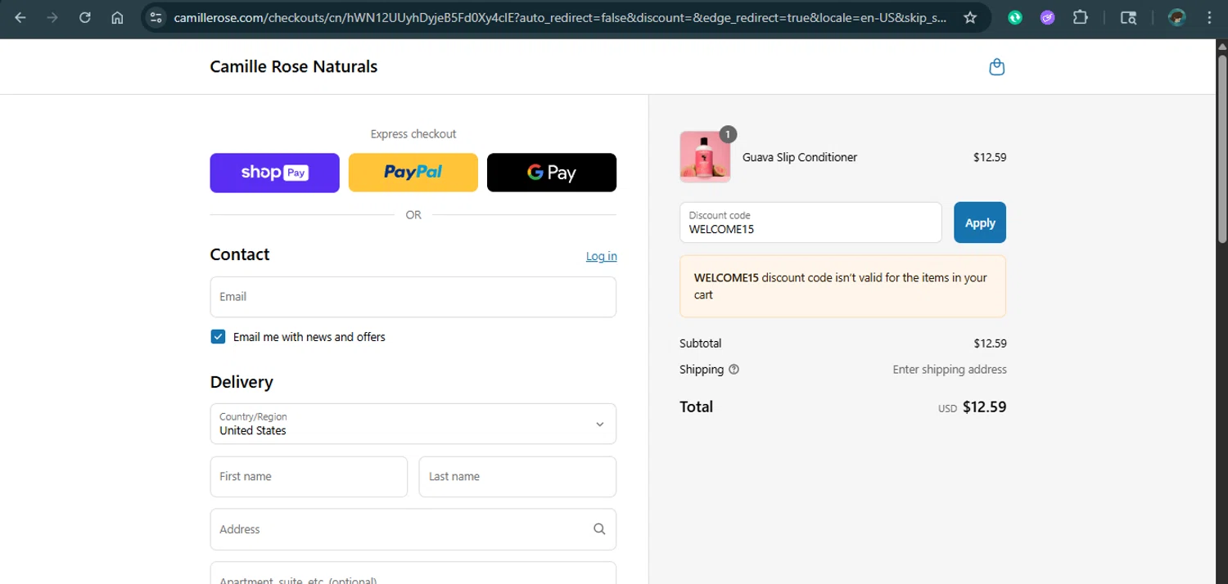The height and width of the screenshot is (584, 1228).
Task: Click the Enter shipping address text
Action: pyautogui.click(x=950, y=369)
